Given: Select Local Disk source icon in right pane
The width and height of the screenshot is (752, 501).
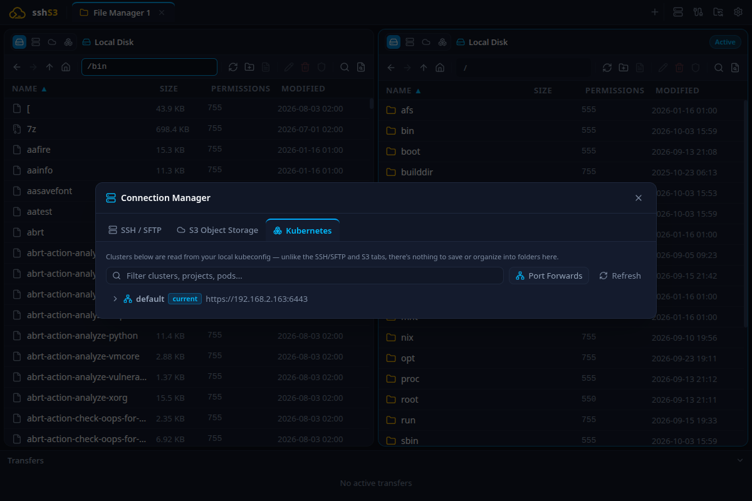Looking at the screenshot, I should click(x=394, y=42).
